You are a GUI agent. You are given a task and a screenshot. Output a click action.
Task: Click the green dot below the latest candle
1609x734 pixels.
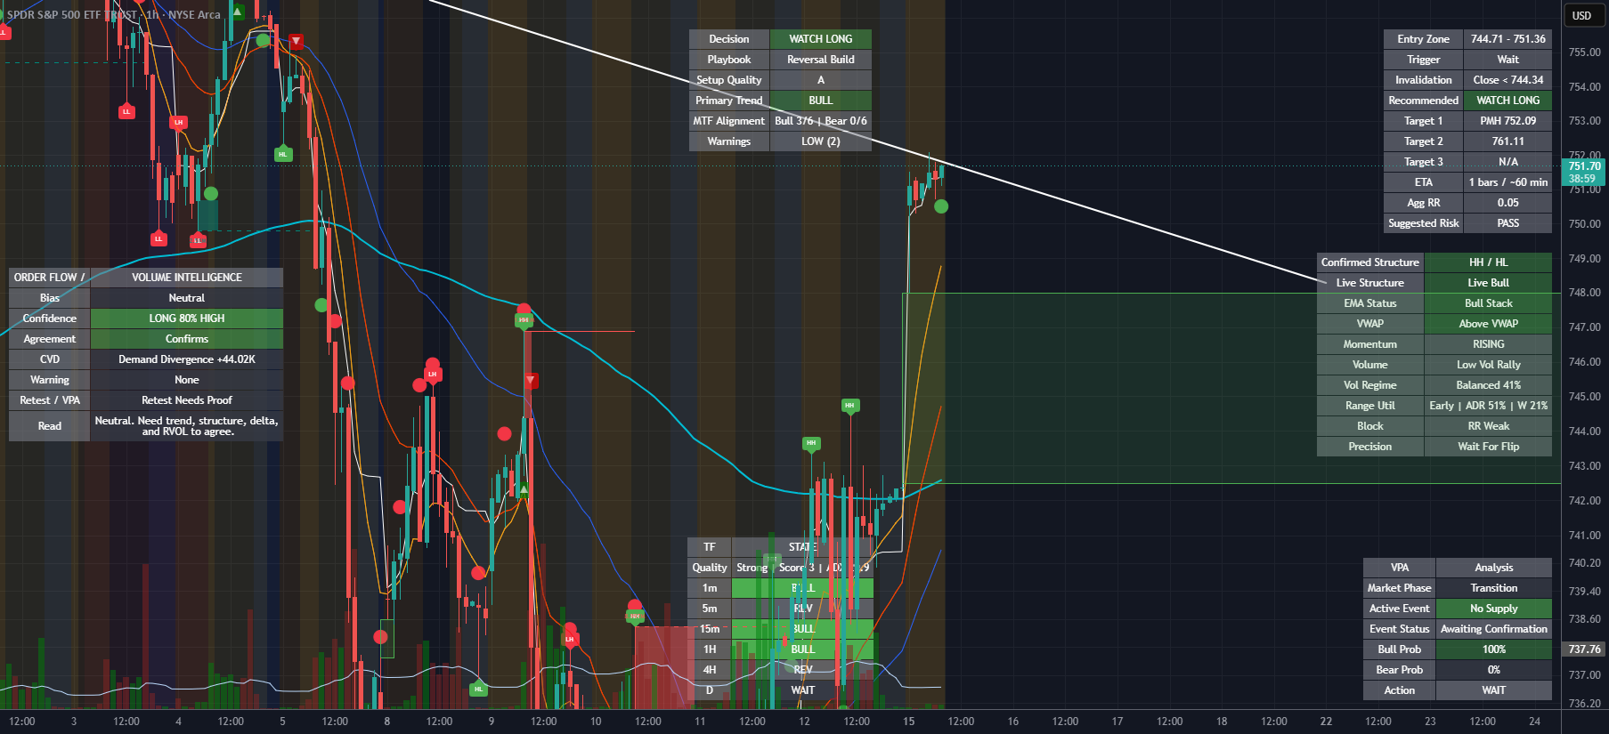pyautogui.click(x=941, y=206)
